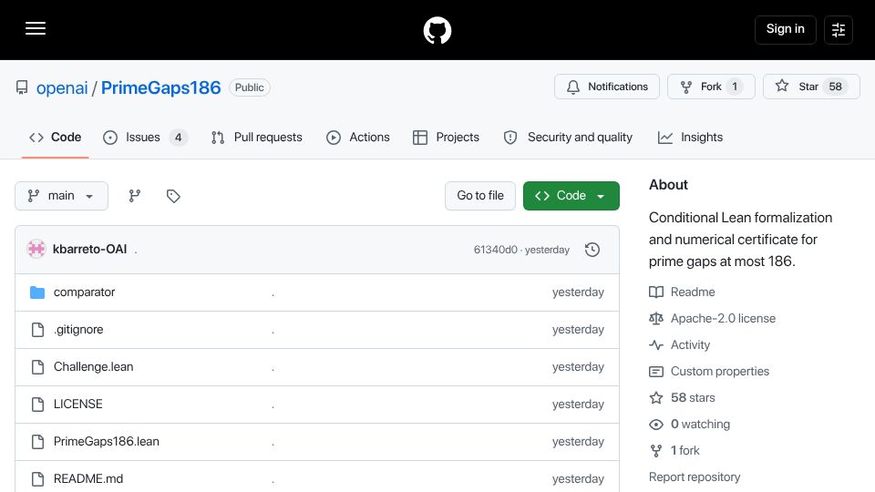This screenshot has height=492, width=875.
Task: Click the comparator folder icon
Action: (37, 292)
